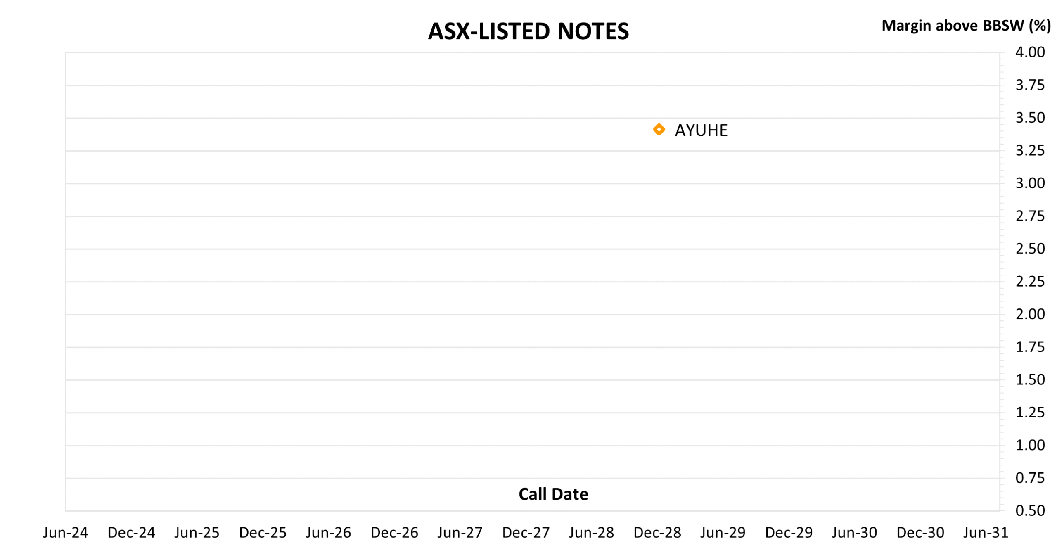
Task: Select the Margin above BBSW (%) axis title
Action: click(x=966, y=26)
